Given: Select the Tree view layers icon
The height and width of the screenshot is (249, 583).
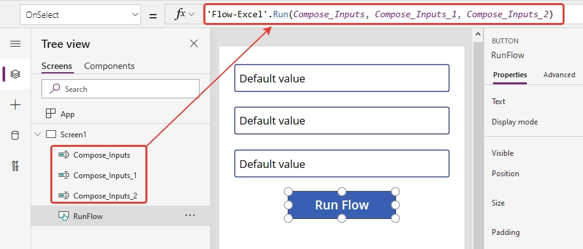Looking at the screenshot, I should point(15,74).
